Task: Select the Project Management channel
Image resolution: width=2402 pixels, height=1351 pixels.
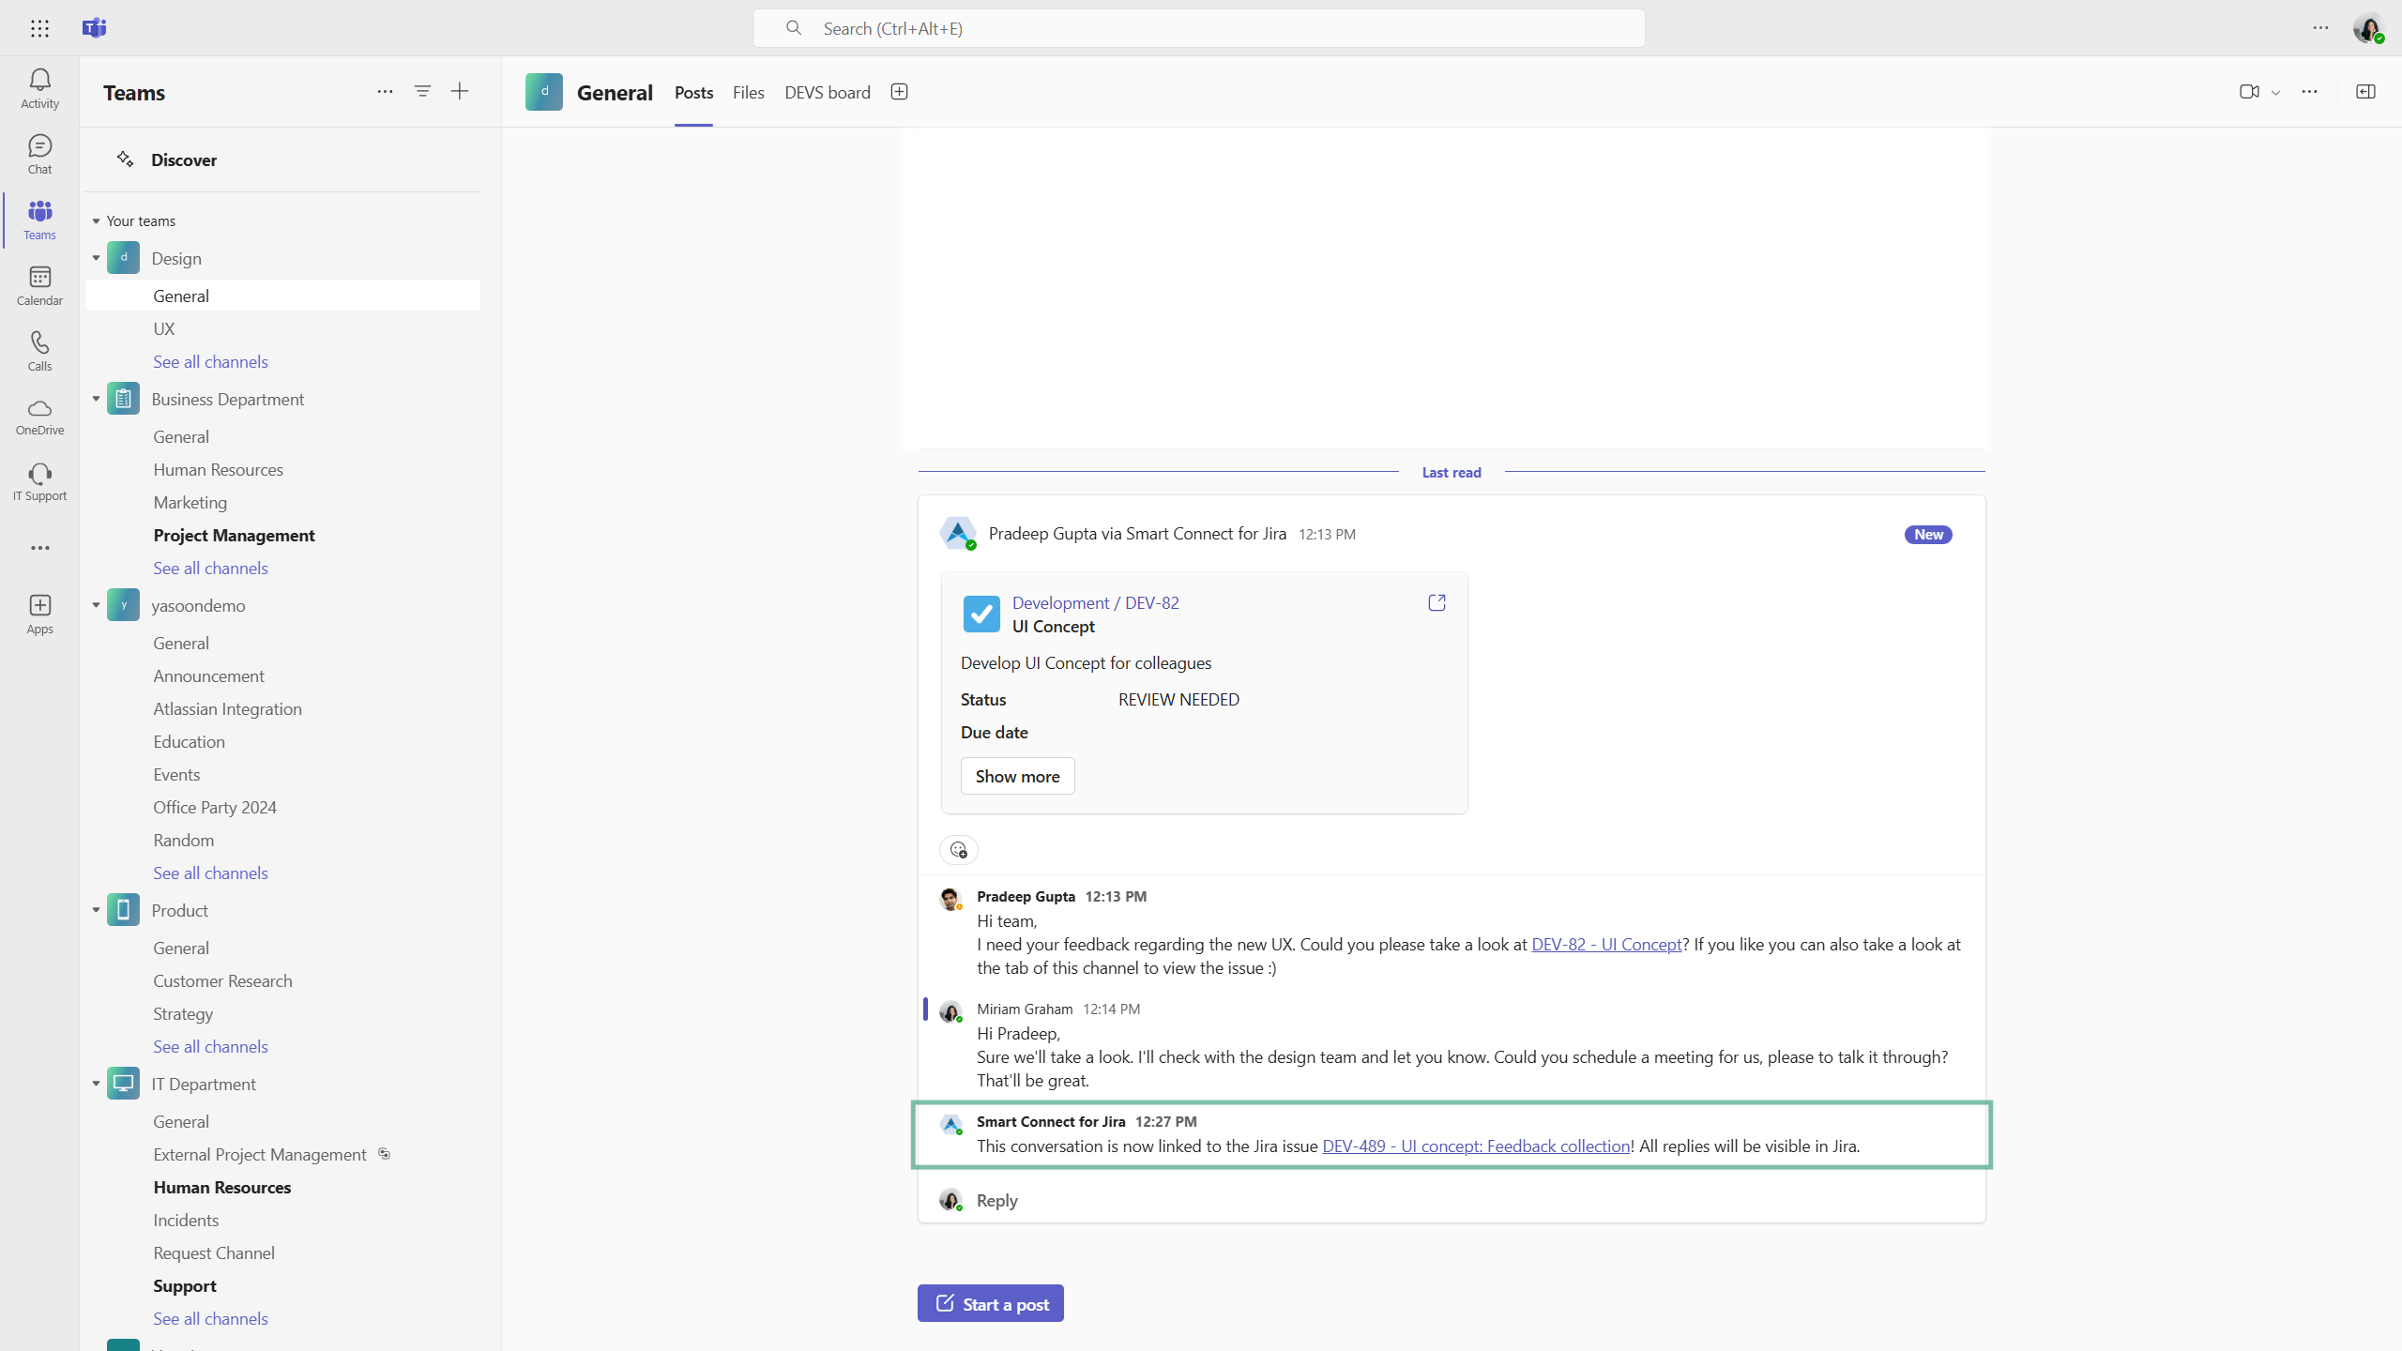Action: [x=234, y=535]
